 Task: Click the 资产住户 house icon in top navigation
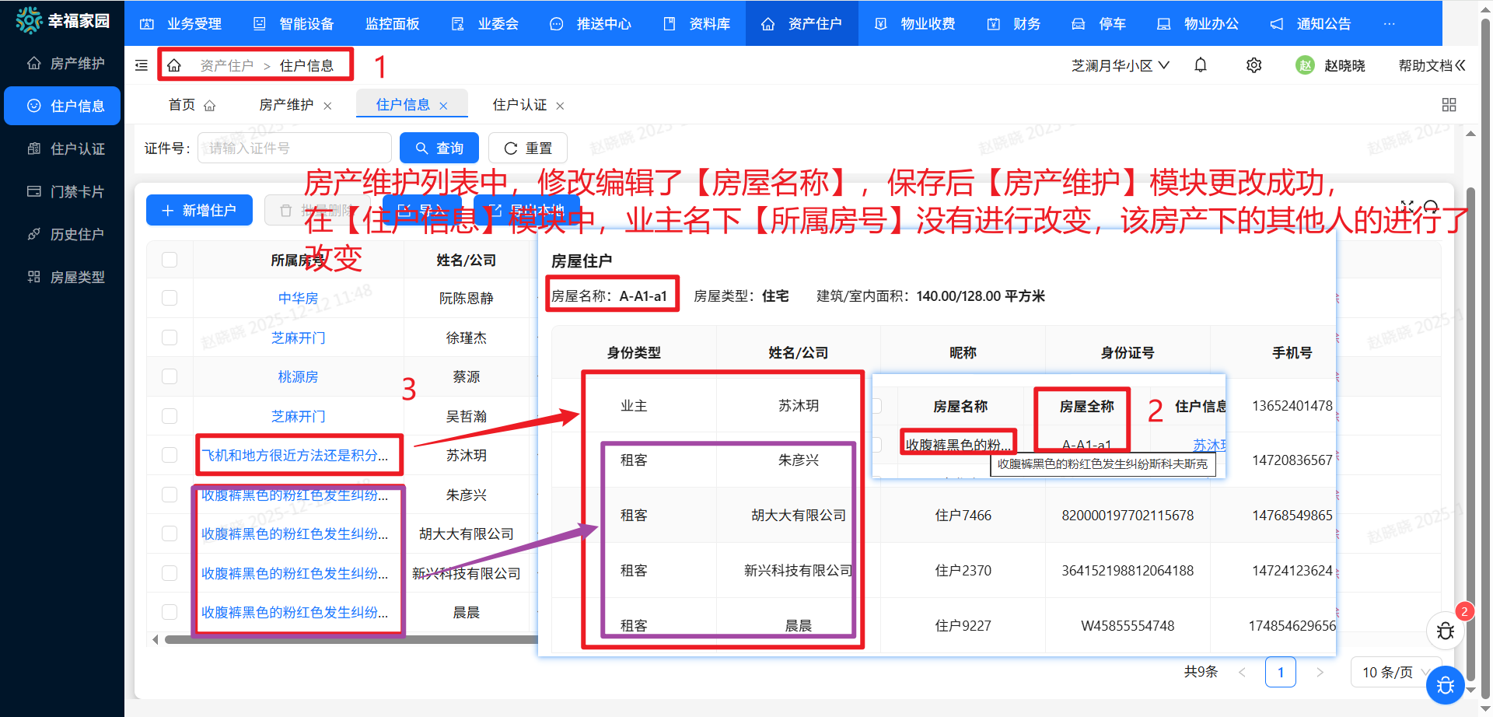(768, 24)
